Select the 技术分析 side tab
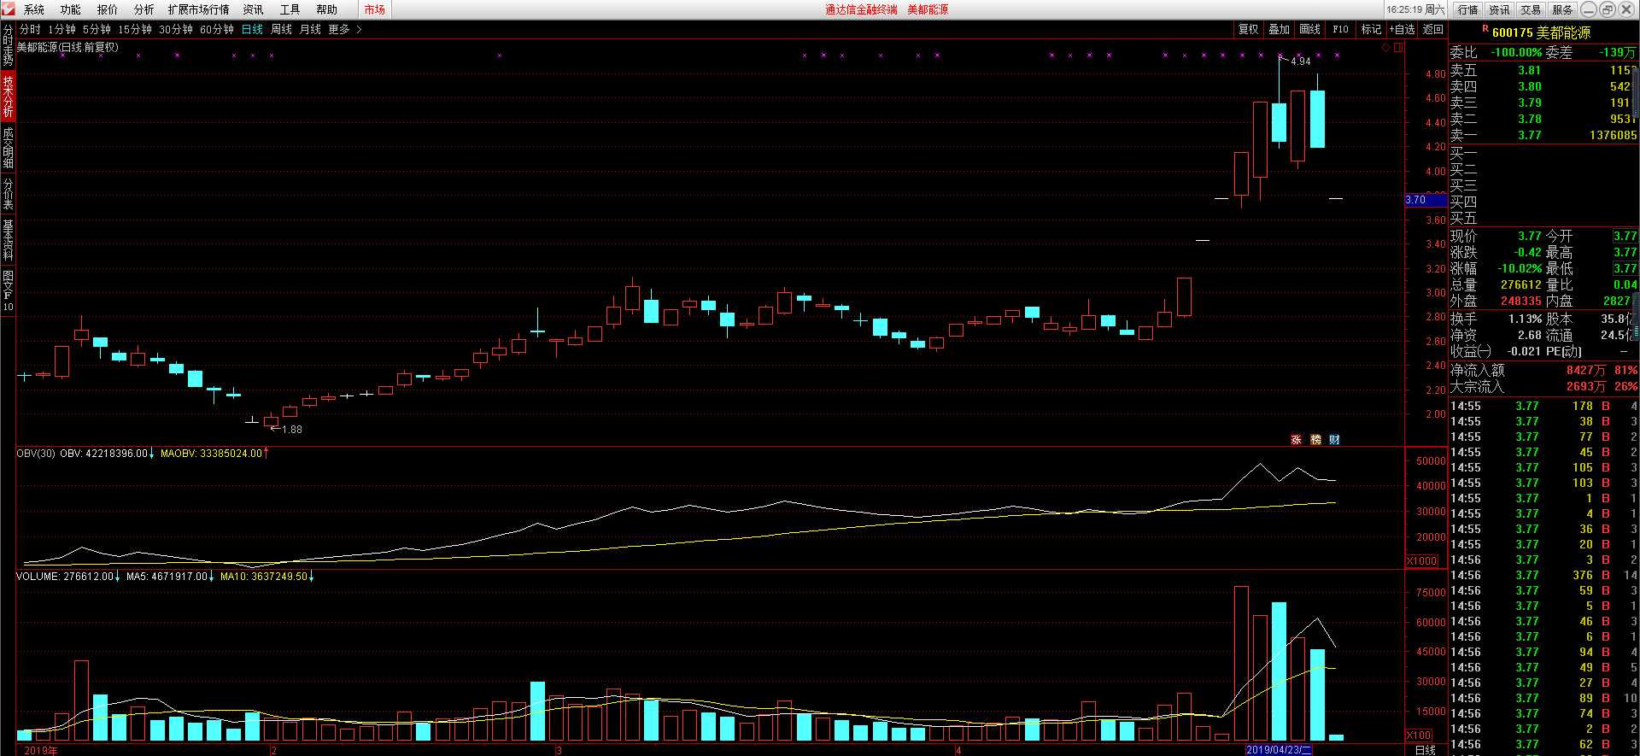Viewport: 1640px width, 756px height. (8, 96)
